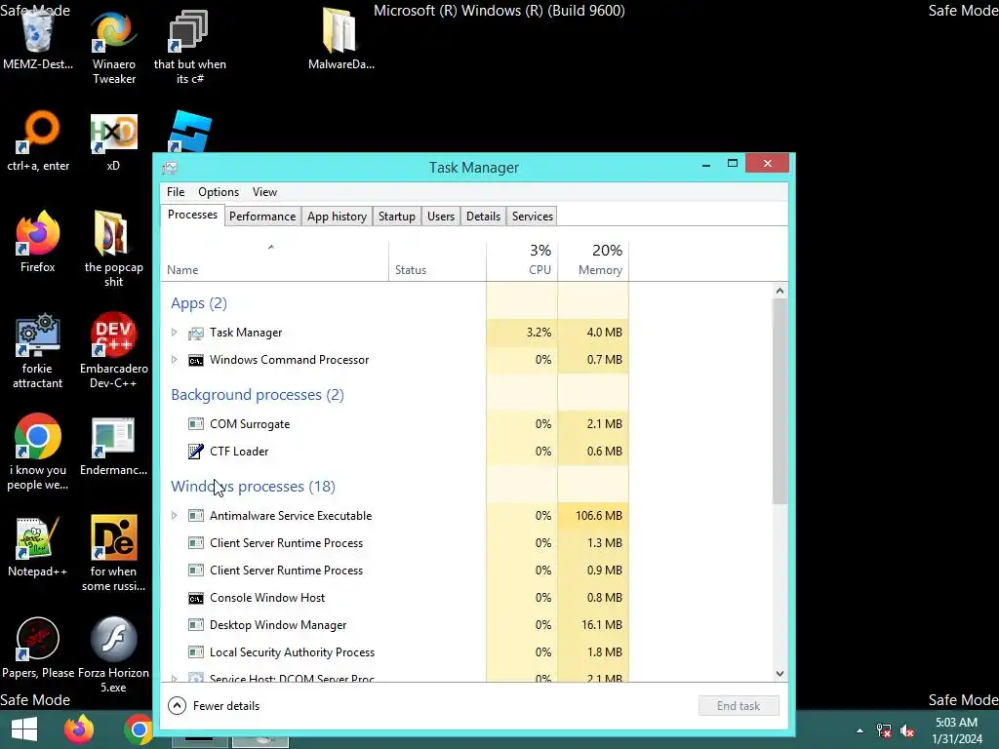
Task: Select the 'ctrl+a, enter' desktop shortcut
Action: 38,141
